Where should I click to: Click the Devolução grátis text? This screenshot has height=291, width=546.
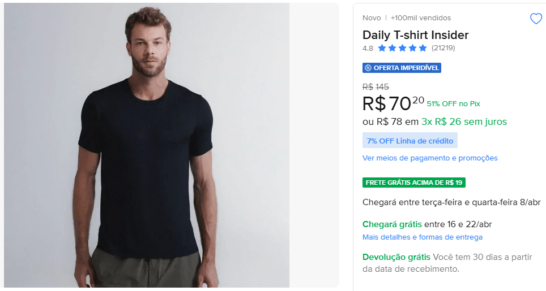[x=396, y=257]
